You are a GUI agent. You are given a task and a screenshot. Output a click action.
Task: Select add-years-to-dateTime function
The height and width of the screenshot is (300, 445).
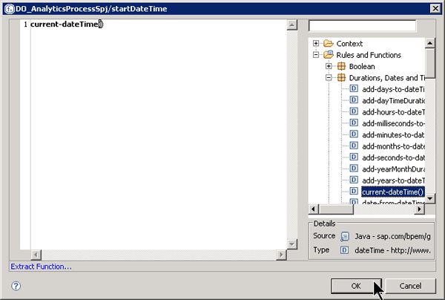[x=393, y=180]
